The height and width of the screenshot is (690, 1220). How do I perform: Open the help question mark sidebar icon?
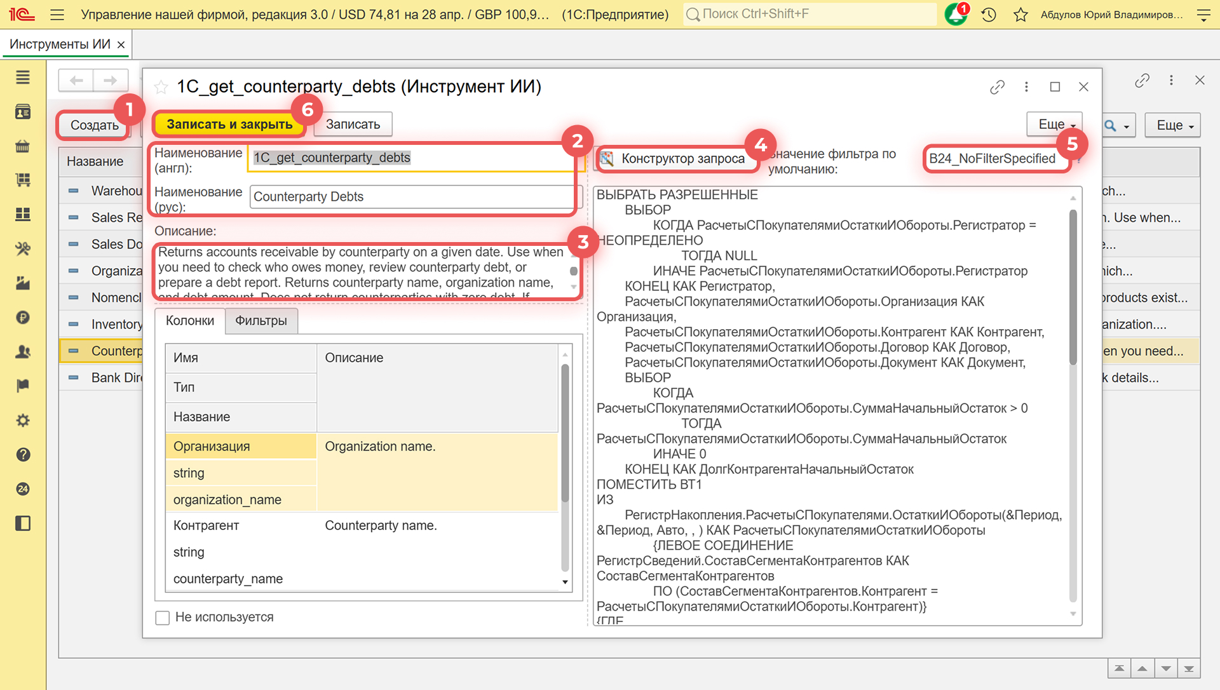point(23,455)
